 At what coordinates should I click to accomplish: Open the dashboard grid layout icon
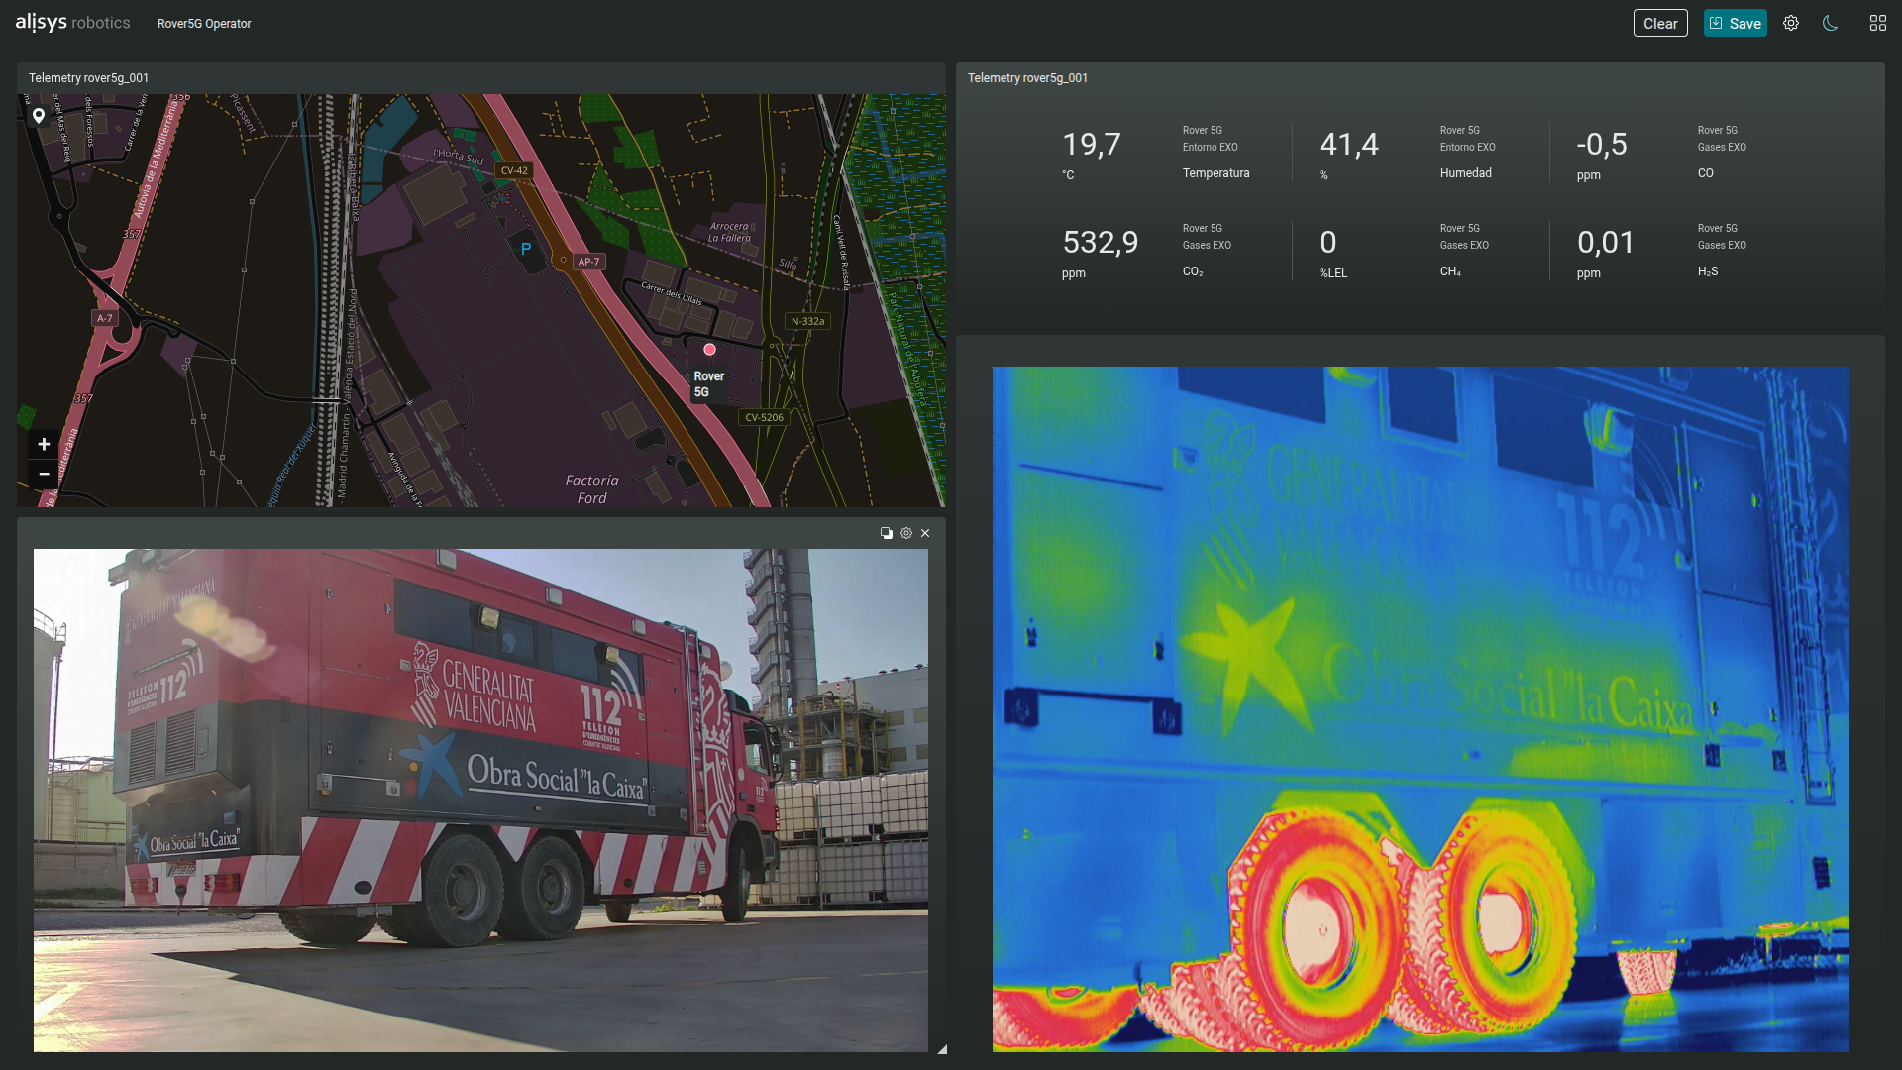coord(1878,23)
